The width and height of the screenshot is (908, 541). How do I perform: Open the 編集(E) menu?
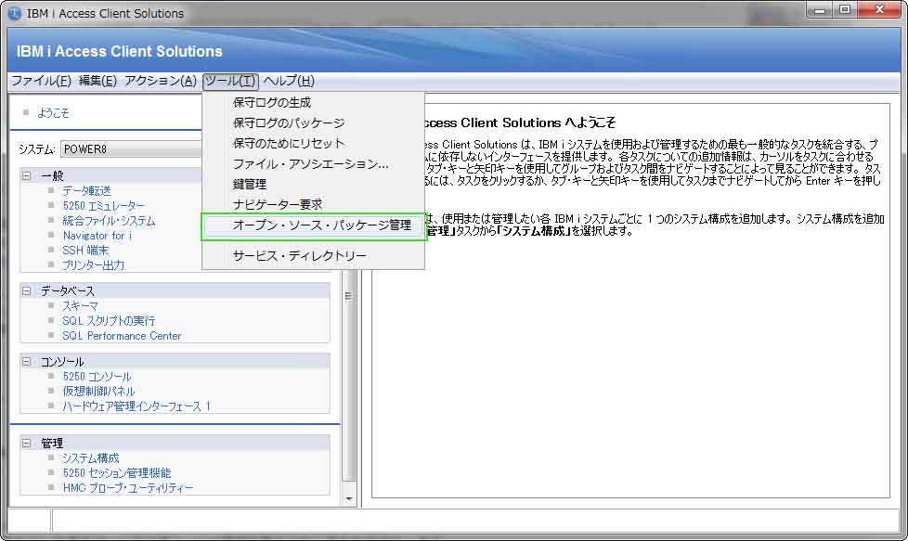pos(97,81)
